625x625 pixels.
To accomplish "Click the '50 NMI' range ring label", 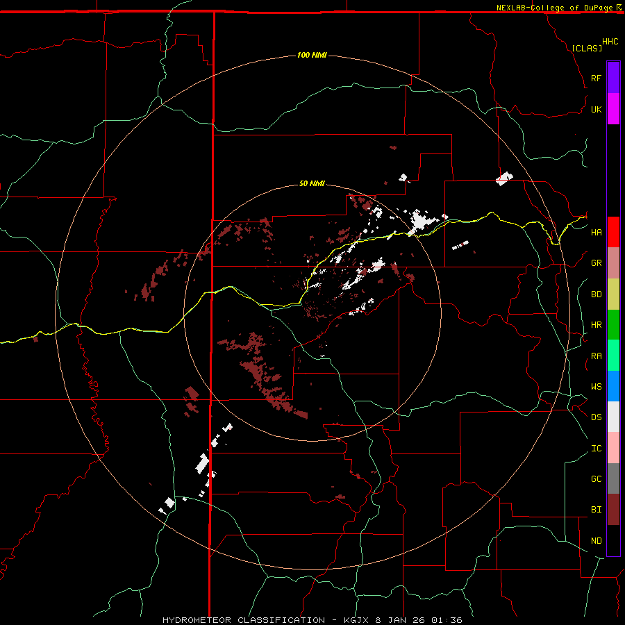I will click(x=312, y=183).
